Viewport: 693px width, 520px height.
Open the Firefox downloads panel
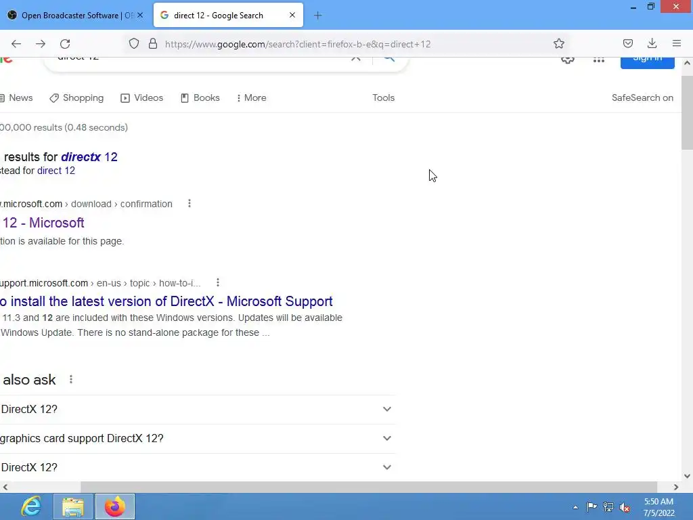tap(652, 43)
